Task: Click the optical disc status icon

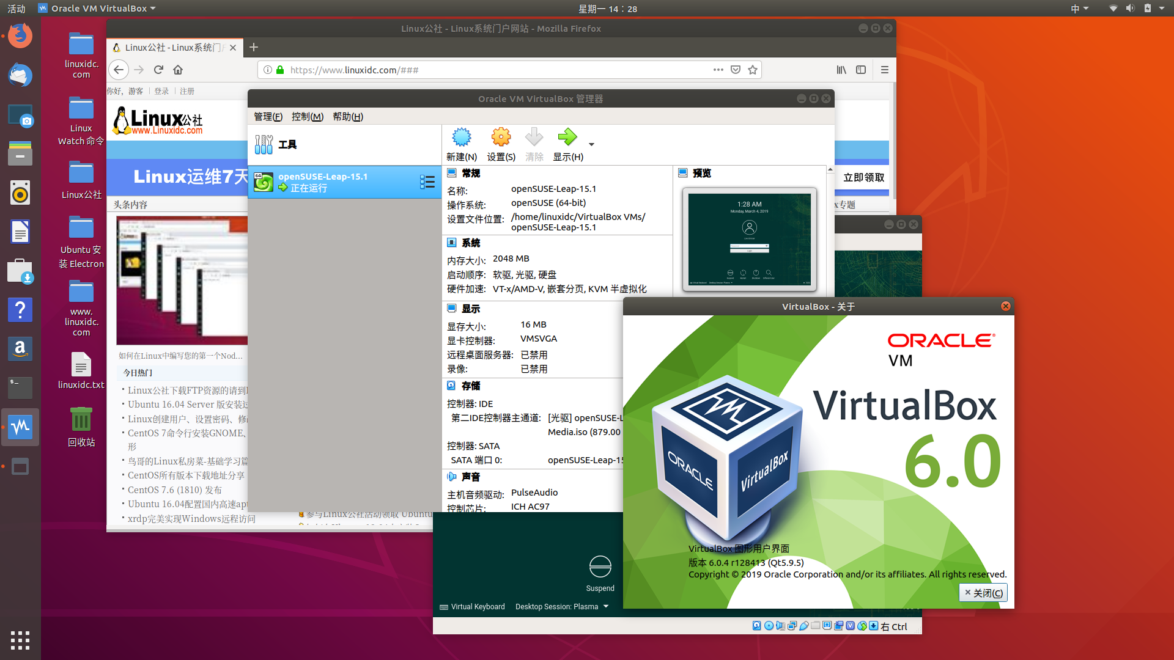Action: [769, 626]
